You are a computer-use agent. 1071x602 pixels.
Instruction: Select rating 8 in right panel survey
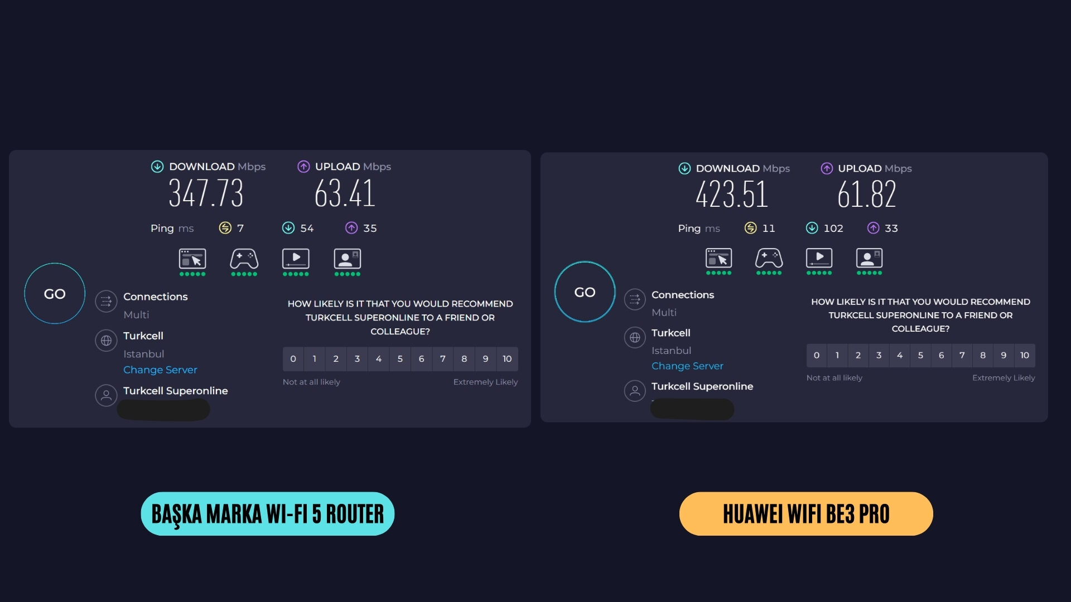983,355
